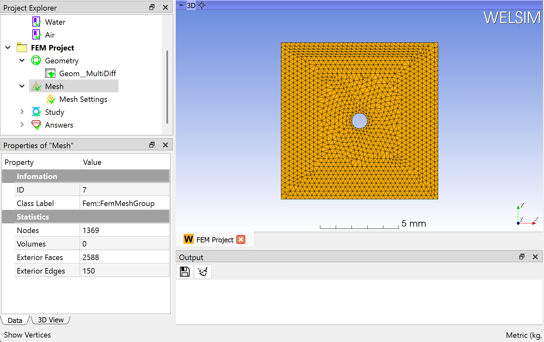The width and height of the screenshot is (544, 342).
Task: Close the Project Explorer panel
Action: (165, 7)
